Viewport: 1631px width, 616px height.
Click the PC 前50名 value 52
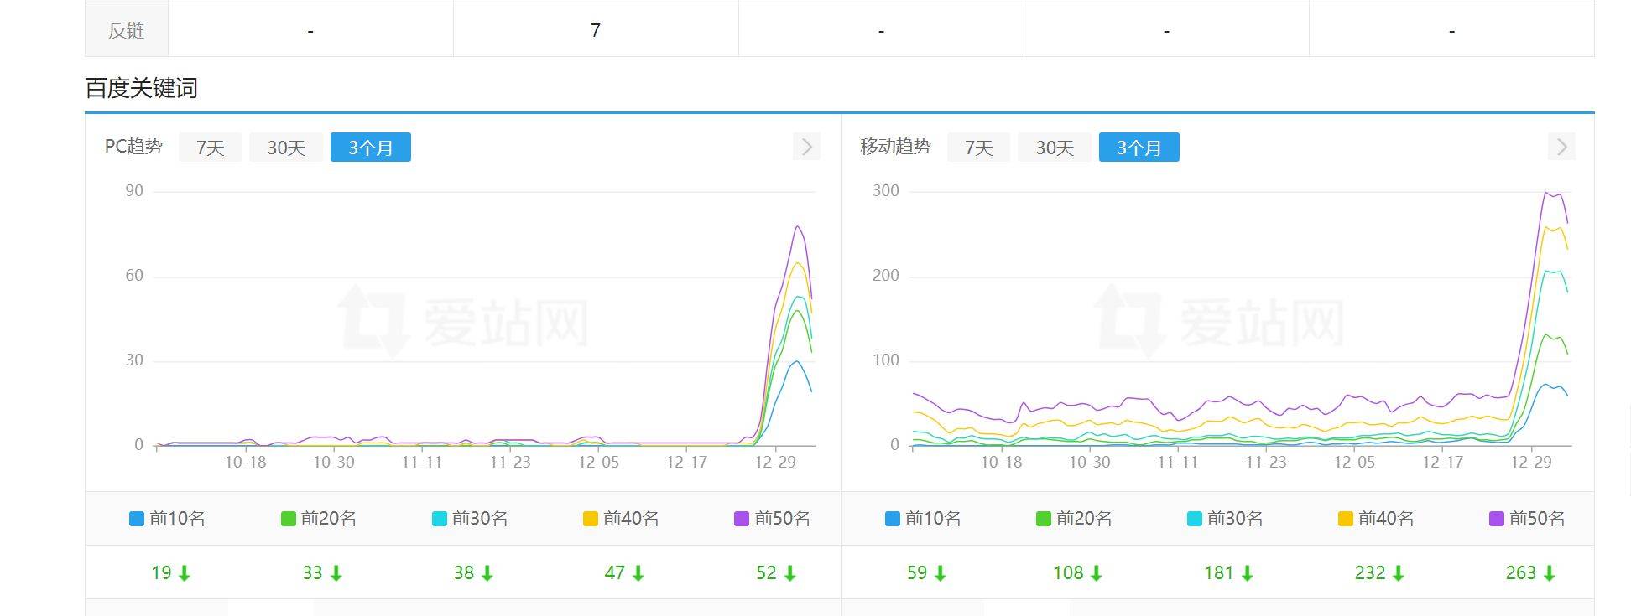[766, 572]
